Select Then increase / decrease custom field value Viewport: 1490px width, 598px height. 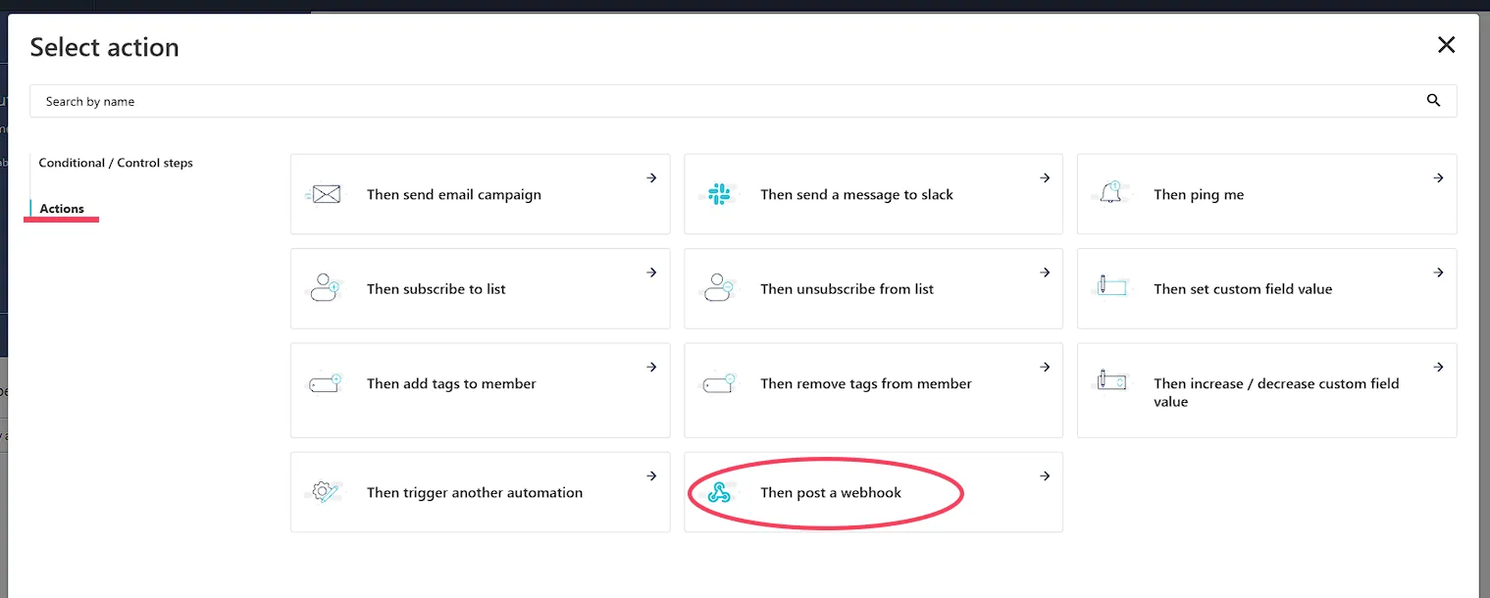point(1266,390)
